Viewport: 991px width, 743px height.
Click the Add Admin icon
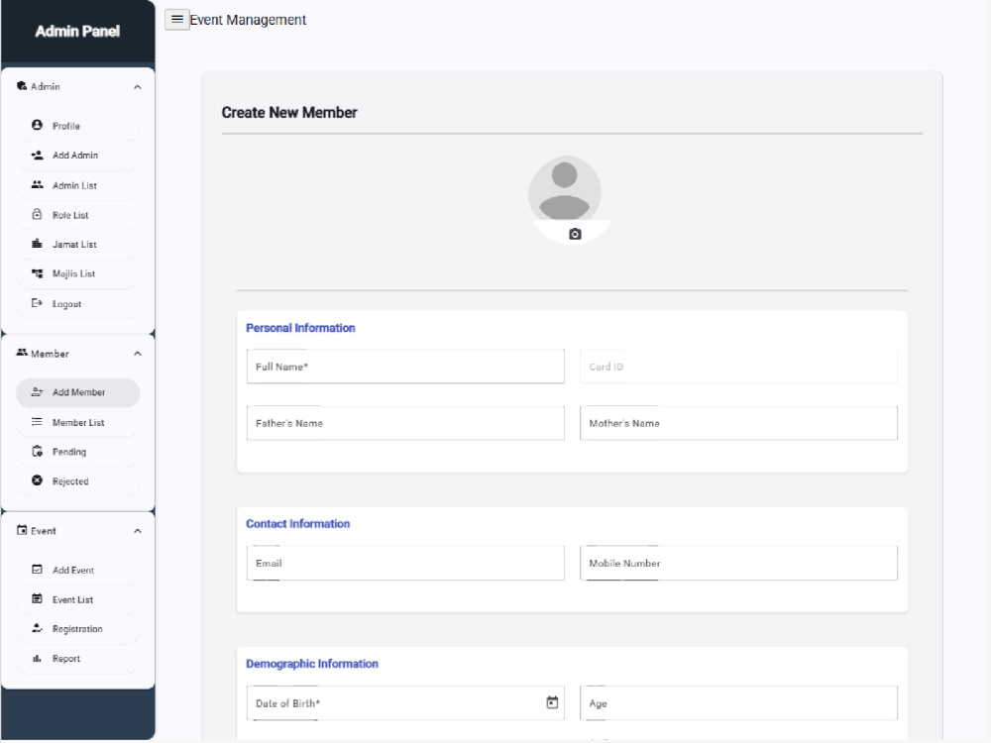(38, 155)
